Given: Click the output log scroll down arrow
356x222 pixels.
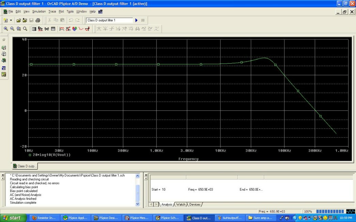Looking at the screenshot, I should click(x=137, y=204).
